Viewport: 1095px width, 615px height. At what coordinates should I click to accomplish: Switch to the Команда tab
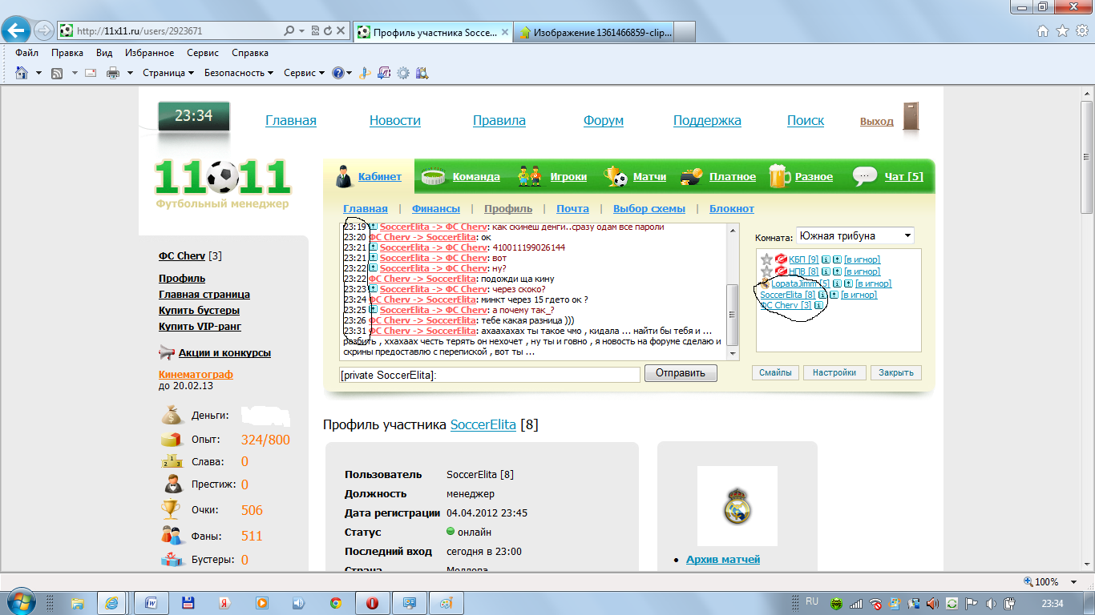click(x=475, y=177)
